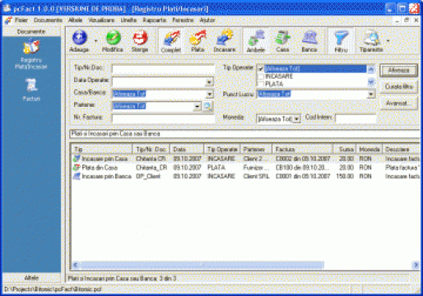This screenshot has width=423, height=296.
Task: Restore the inner document window
Action: pyautogui.click(x=407, y=20)
